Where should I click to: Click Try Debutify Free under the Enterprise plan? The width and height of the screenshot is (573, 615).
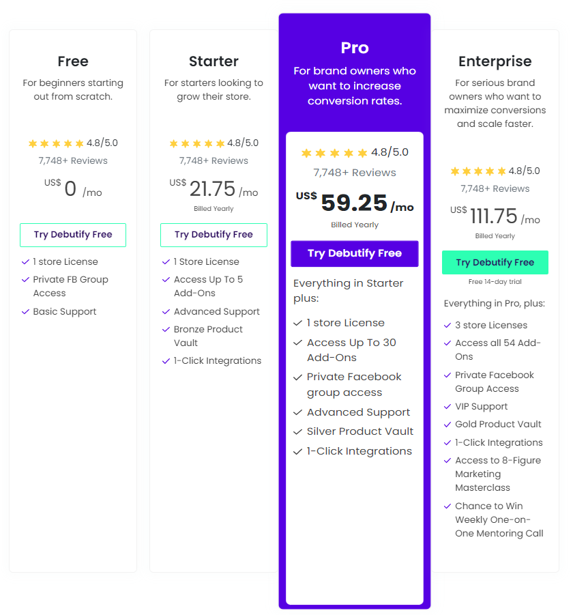[x=495, y=262]
